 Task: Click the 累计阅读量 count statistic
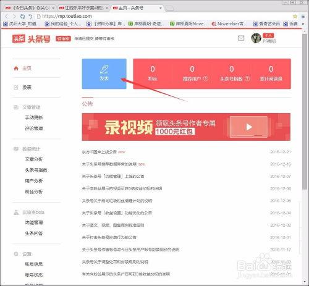point(271,74)
